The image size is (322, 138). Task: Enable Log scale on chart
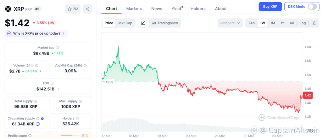click(x=303, y=23)
